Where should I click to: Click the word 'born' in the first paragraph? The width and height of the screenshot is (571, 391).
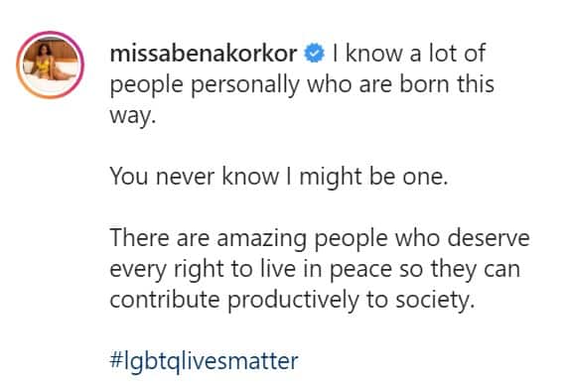424,84
